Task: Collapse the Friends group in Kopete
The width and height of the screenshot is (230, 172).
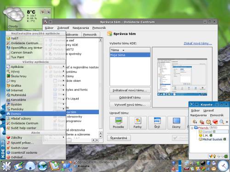Action: tap(192, 128)
